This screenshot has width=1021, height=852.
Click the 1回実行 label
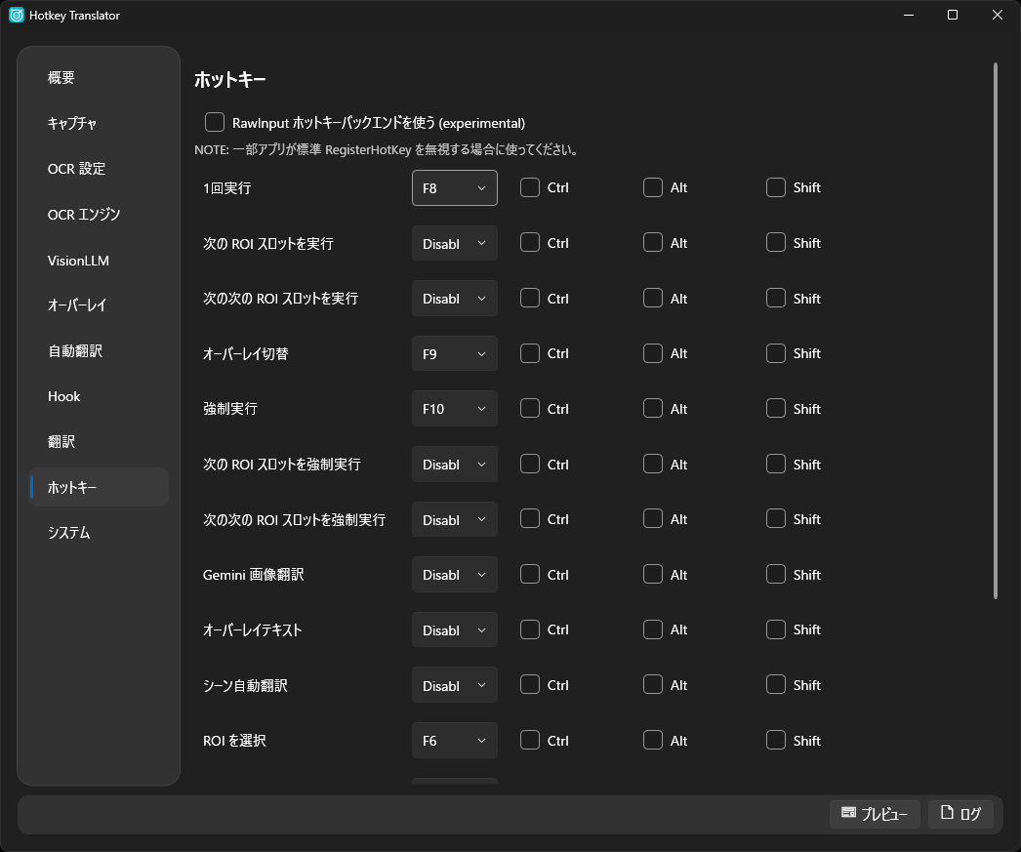[226, 188]
